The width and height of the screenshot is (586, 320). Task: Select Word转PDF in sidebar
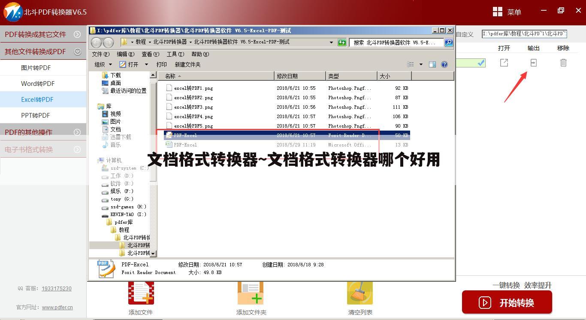coord(43,83)
